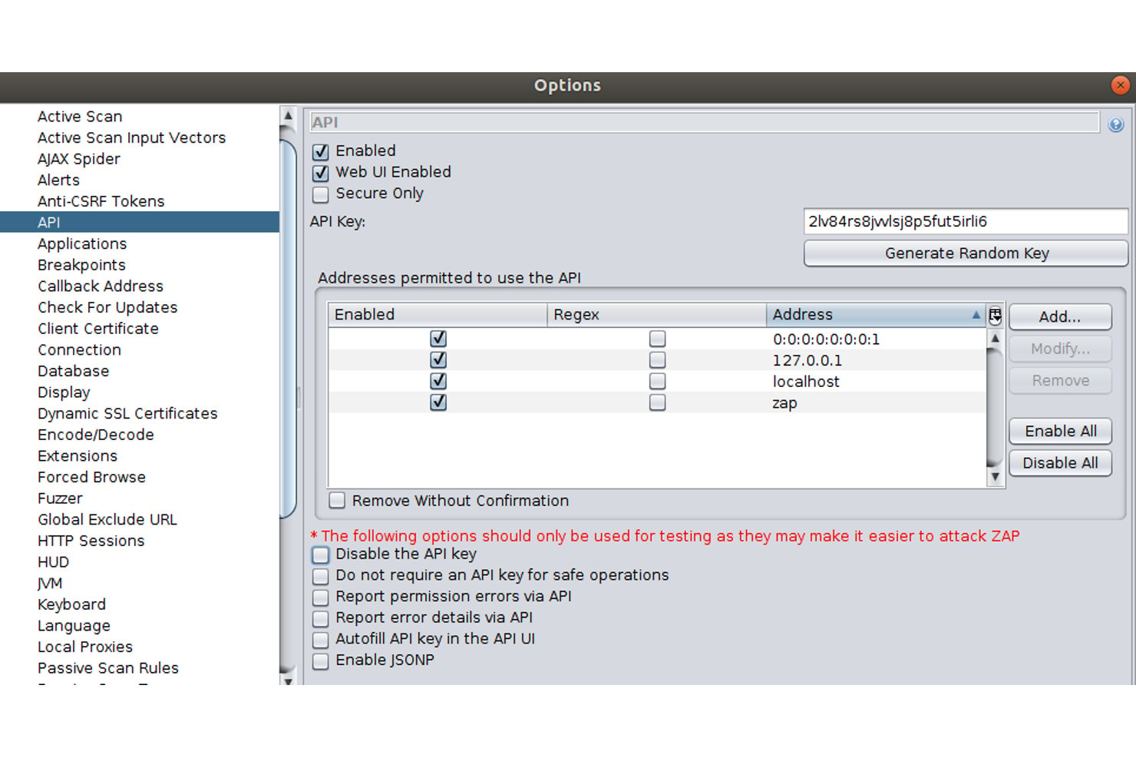This screenshot has height=758, width=1136.
Task: Check Disable the API key
Action: 321,554
